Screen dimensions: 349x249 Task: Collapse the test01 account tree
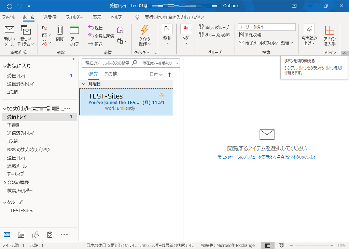(x=5, y=109)
